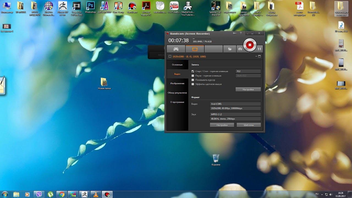This screenshot has width=352, height=198.
Task: Open Bandicam help question mark
Action: [x=241, y=33]
